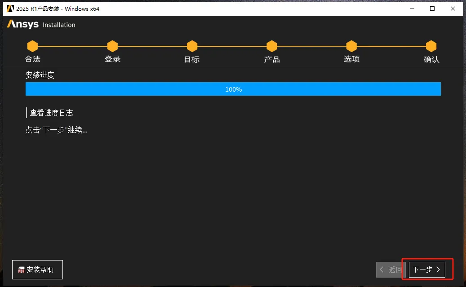Screen dimensions: 466x287
Task: Select the 选项 step hexagon
Action: coord(351,46)
